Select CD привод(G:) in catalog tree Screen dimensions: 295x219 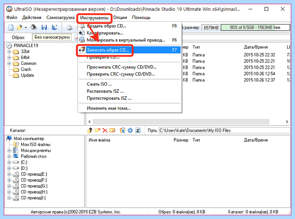click(x=34, y=186)
